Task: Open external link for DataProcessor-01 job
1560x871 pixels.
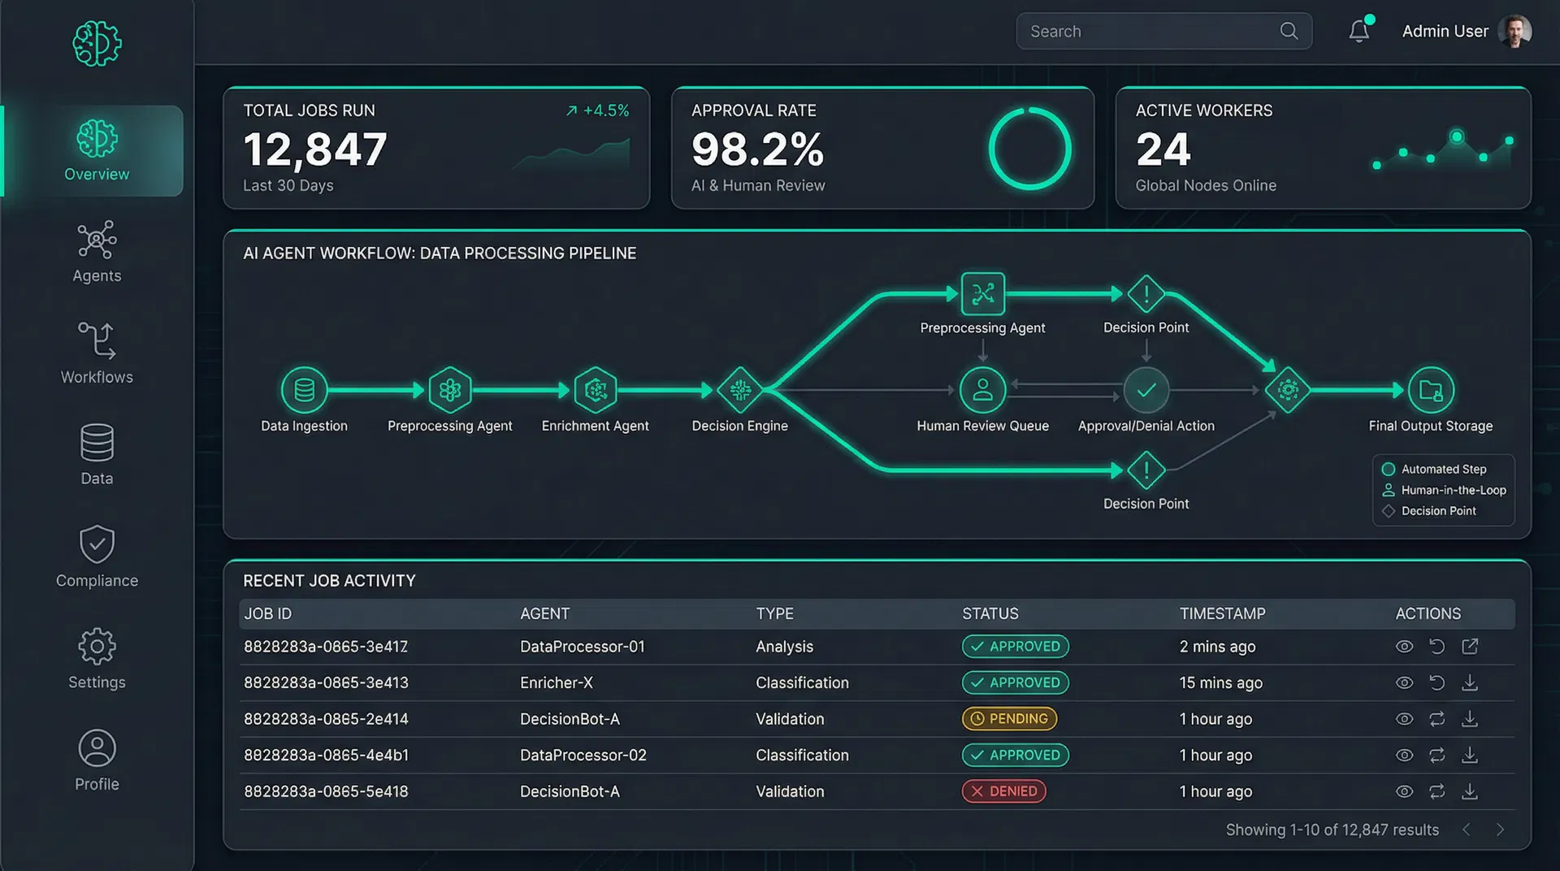Action: tap(1469, 647)
